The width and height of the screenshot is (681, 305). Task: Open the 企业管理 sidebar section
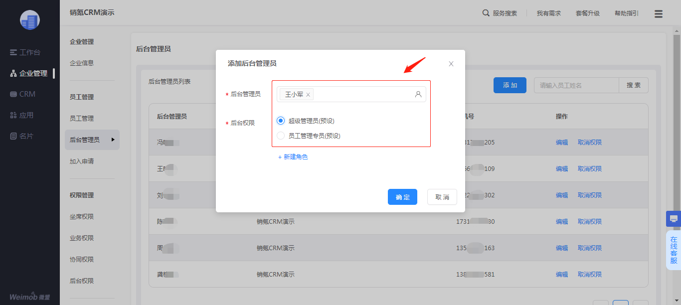(x=29, y=73)
